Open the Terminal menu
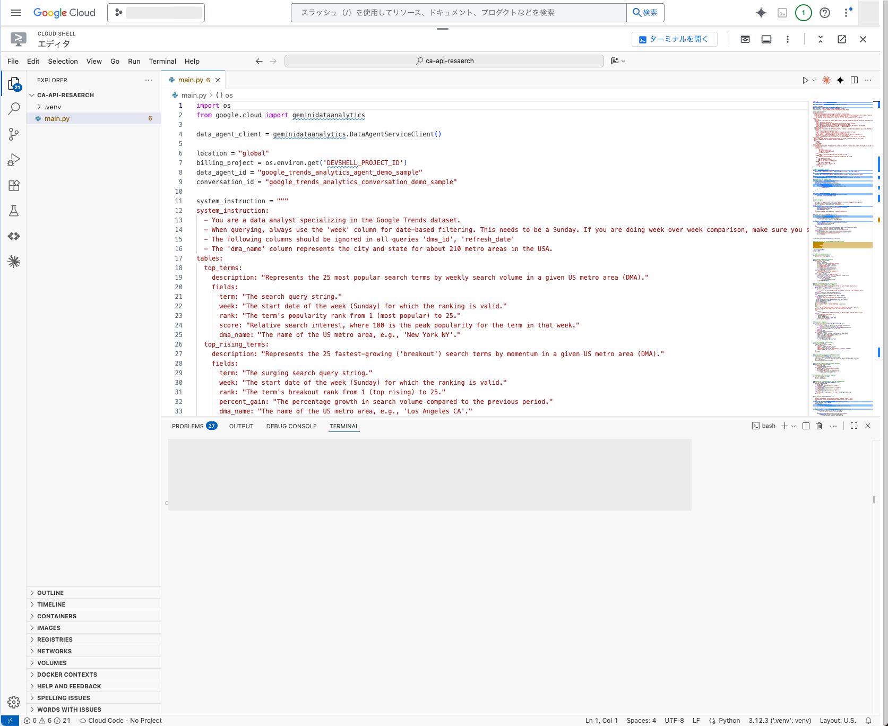The image size is (888, 726). coord(162,61)
